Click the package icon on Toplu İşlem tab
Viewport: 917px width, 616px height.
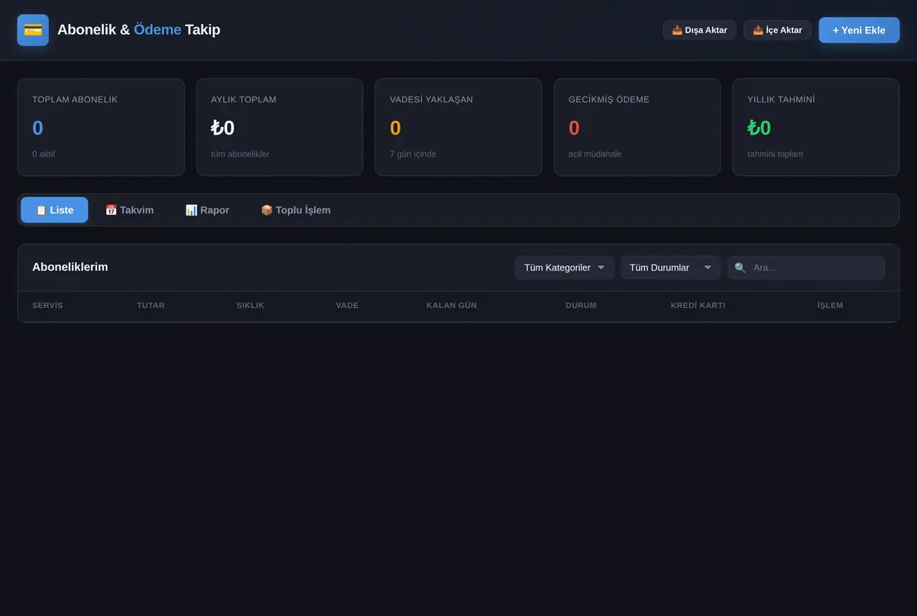267,210
